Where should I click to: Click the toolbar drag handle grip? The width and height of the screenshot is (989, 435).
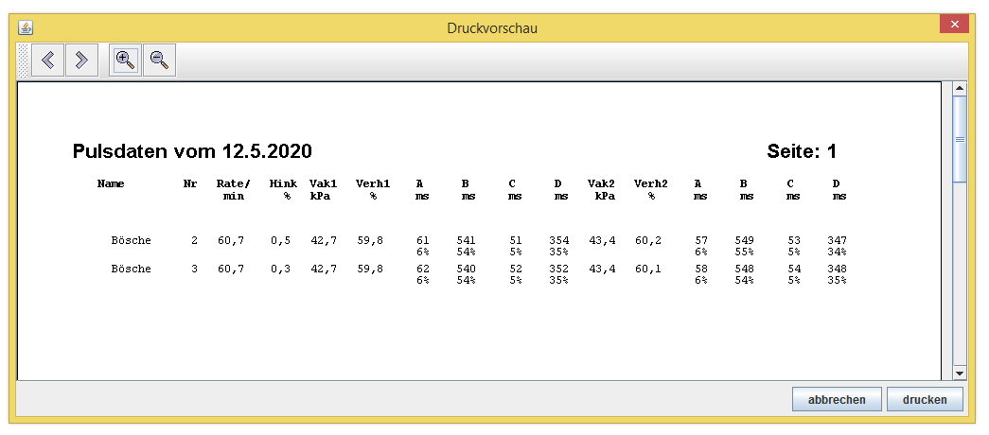(x=24, y=61)
